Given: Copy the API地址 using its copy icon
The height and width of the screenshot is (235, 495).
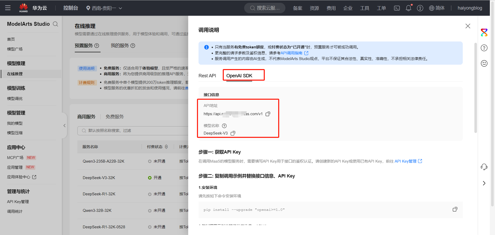Looking at the screenshot, I should [x=268, y=114].
